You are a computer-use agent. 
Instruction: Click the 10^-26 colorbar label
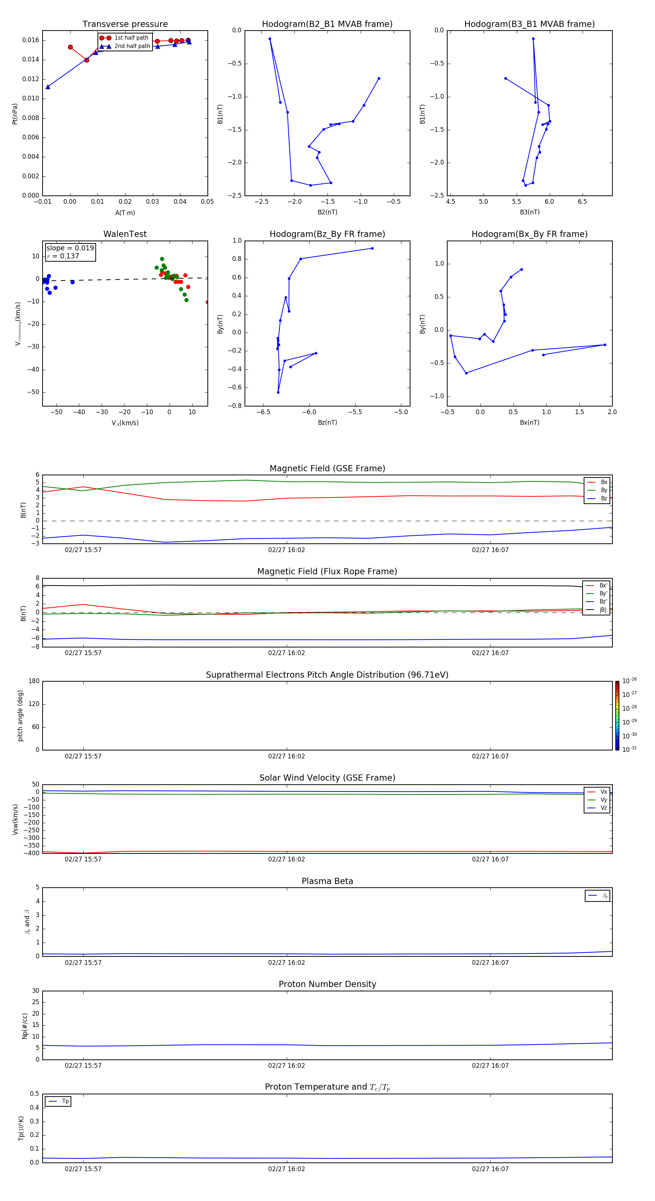630,681
